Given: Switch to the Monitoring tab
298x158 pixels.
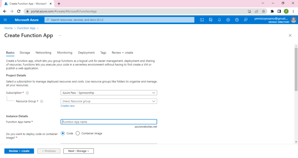Looking at the screenshot, I should click(x=64, y=53).
